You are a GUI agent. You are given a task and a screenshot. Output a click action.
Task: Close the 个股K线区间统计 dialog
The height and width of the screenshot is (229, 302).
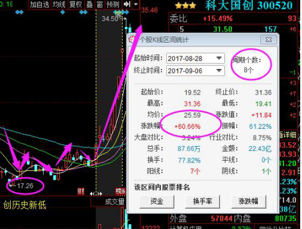pos(269,40)
